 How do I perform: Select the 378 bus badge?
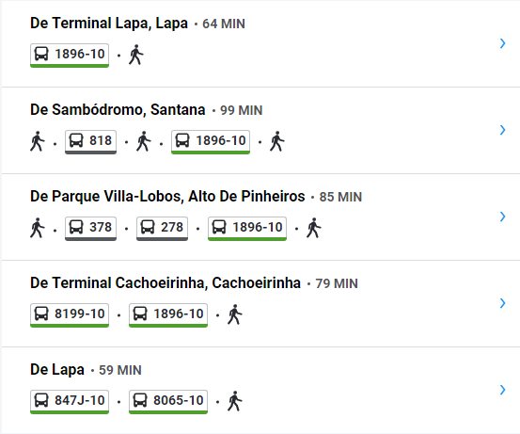click(90, 229)
